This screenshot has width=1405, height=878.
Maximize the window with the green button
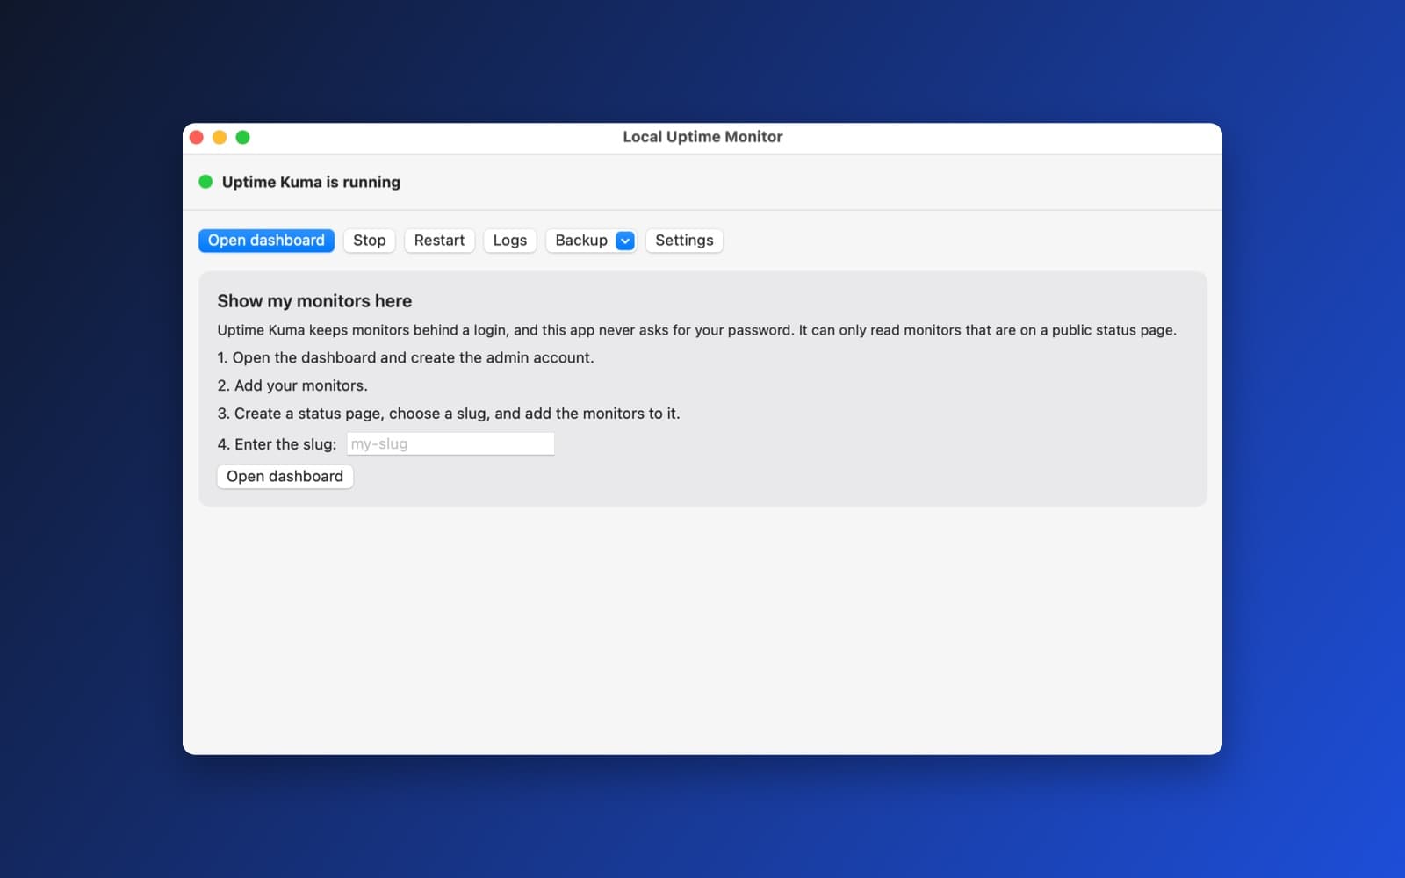[x=243, y=137]
